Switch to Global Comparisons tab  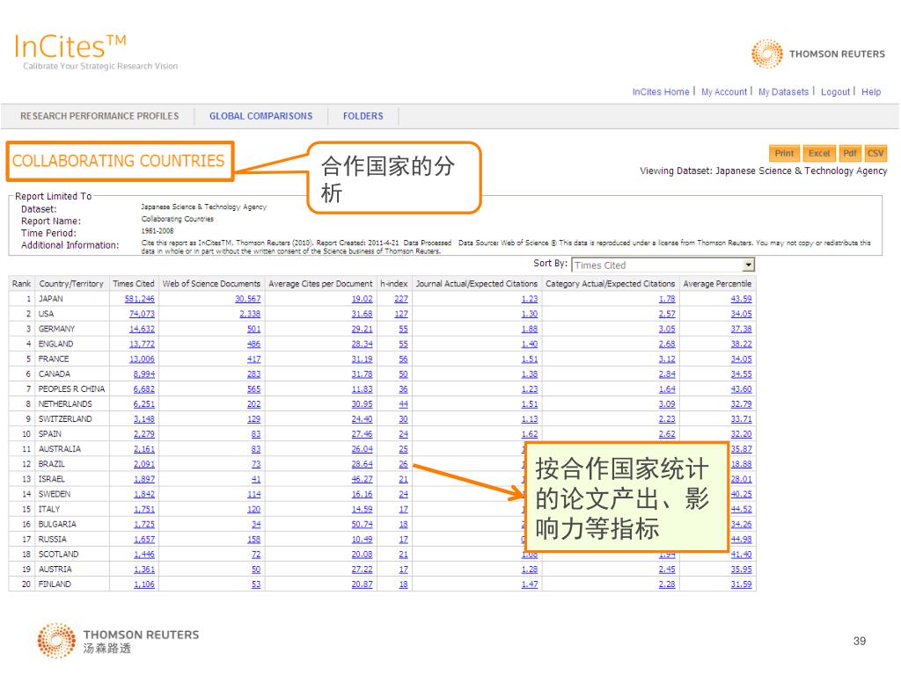click(x=260, y=116)
